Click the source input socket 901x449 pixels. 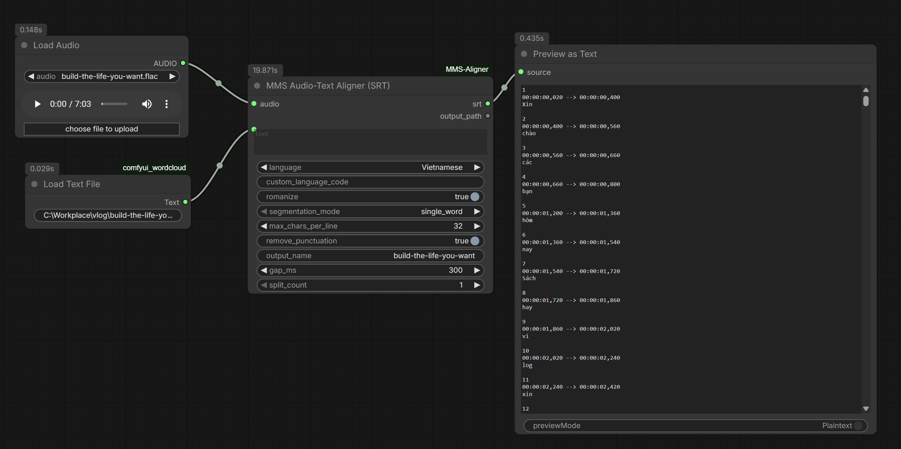pos(521,72)
